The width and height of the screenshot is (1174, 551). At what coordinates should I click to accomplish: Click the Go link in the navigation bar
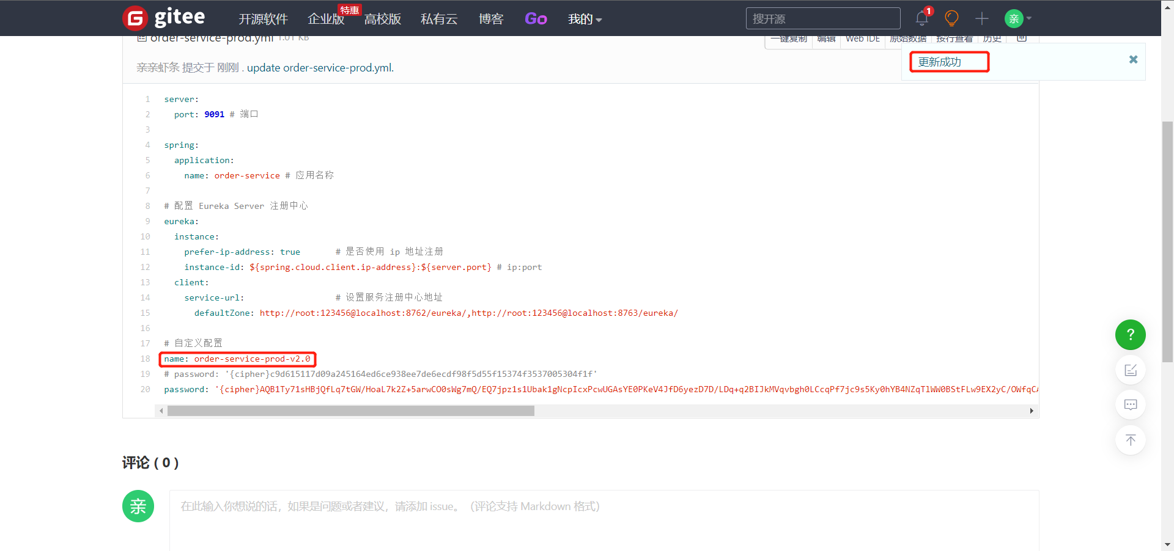pyautogui.click(x=536, y=19)
